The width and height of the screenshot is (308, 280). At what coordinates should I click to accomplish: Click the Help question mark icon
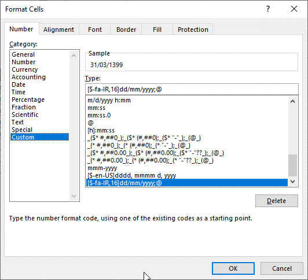(x=268, y=9)
